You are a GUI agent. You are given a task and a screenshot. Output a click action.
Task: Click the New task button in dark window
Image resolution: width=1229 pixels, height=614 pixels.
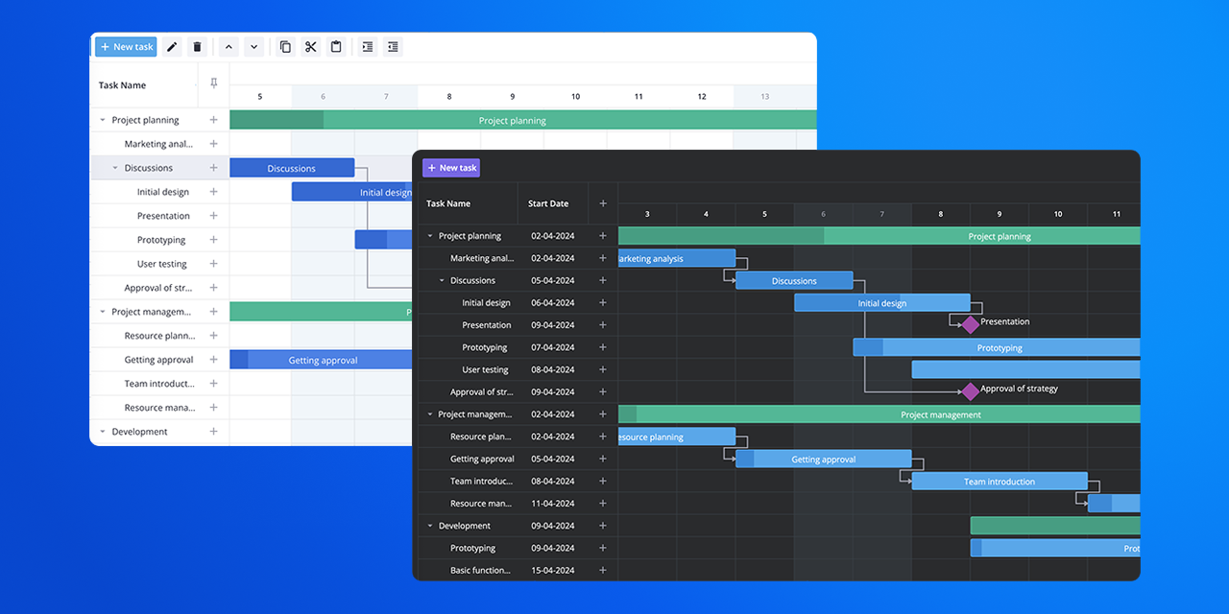pyautogui.click(x=450, y=167)
